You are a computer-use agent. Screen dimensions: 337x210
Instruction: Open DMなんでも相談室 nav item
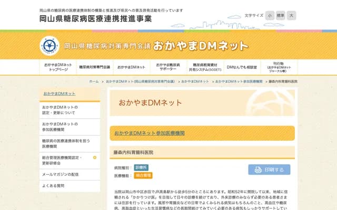click(242, 67)
